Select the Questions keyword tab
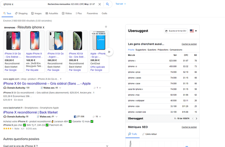Image resolution: width=225 pixels, height=147 pixels. point(152,50)
